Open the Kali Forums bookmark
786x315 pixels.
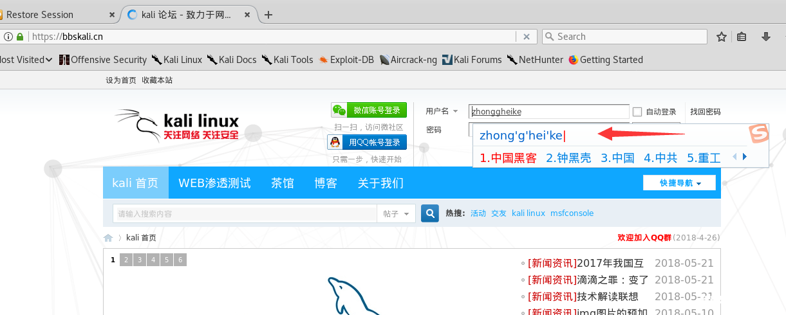tap(472, 60)
